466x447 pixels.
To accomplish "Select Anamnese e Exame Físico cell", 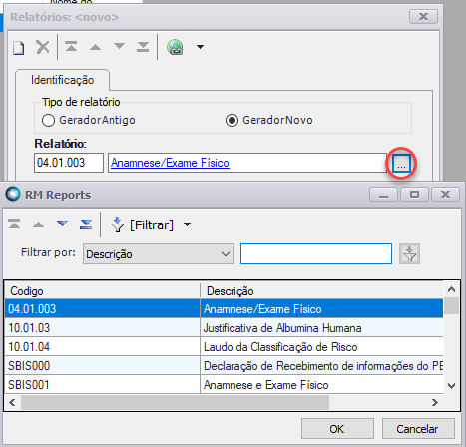I will coord(321,385).
